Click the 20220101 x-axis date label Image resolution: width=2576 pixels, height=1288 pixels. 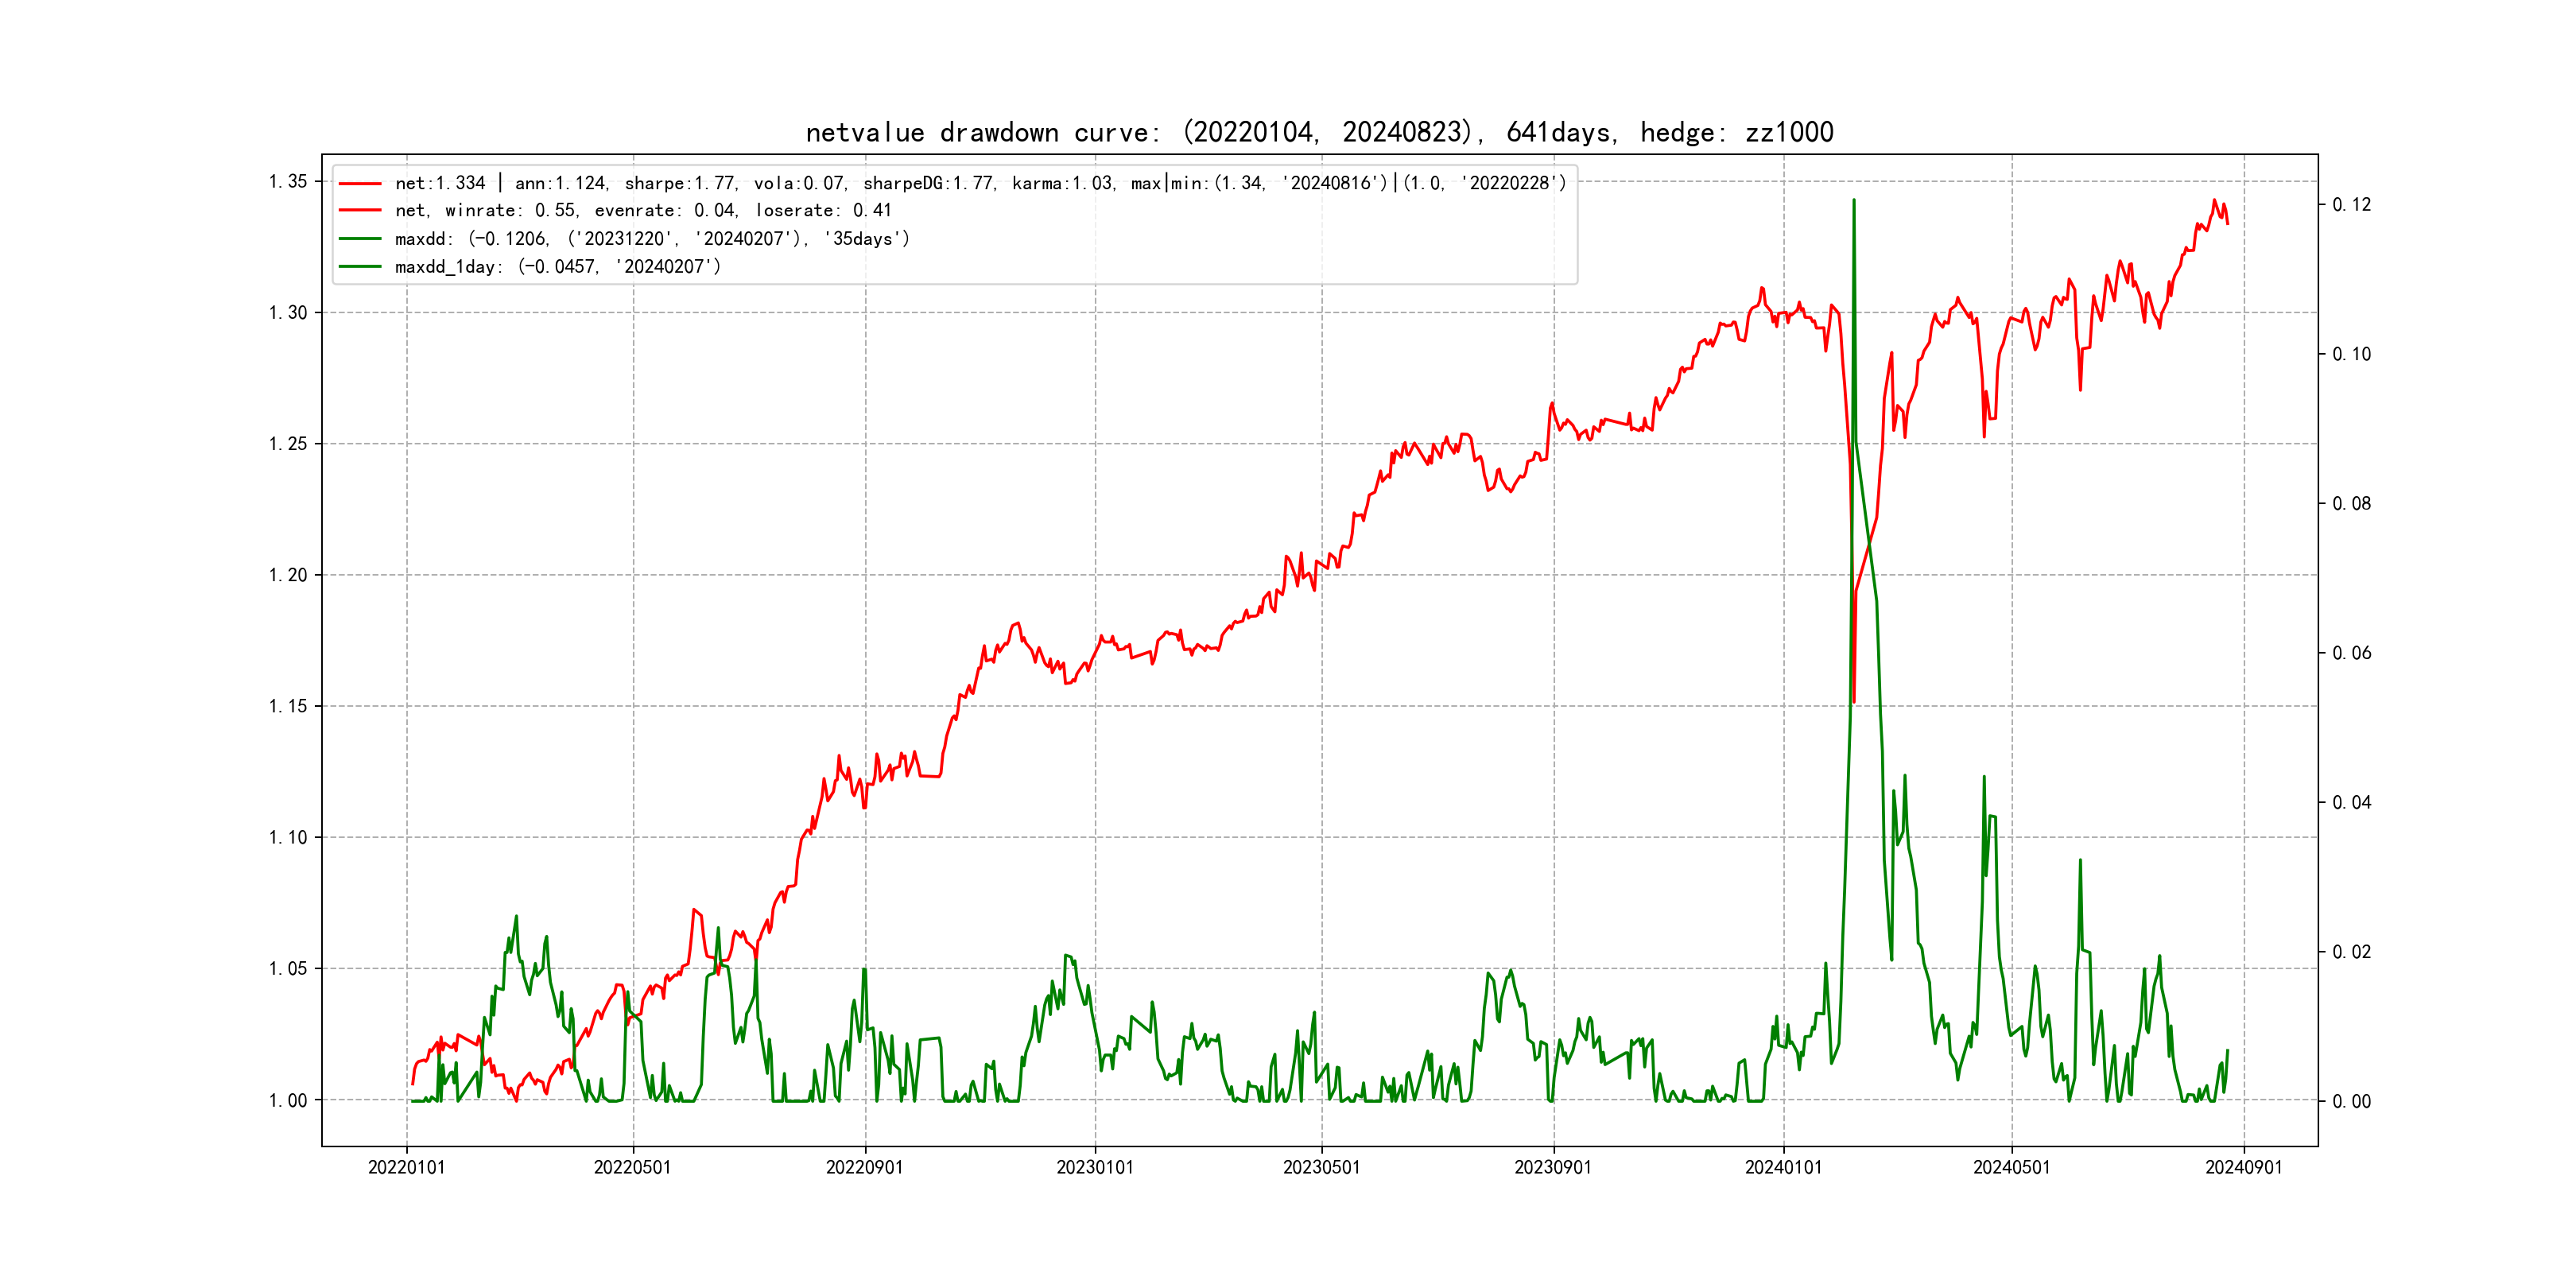pyautogui.click(x=406, y=1167)
